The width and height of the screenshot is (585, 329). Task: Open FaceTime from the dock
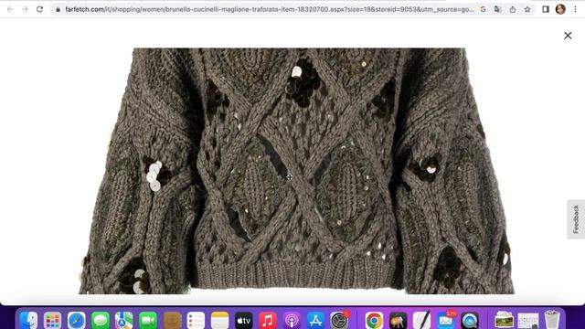[148, 320]
